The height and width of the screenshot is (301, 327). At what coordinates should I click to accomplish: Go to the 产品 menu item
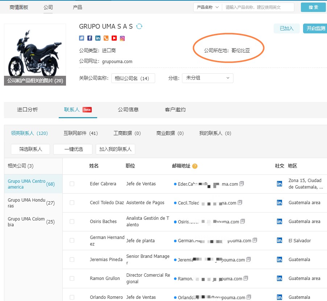[x=77, y=7]
